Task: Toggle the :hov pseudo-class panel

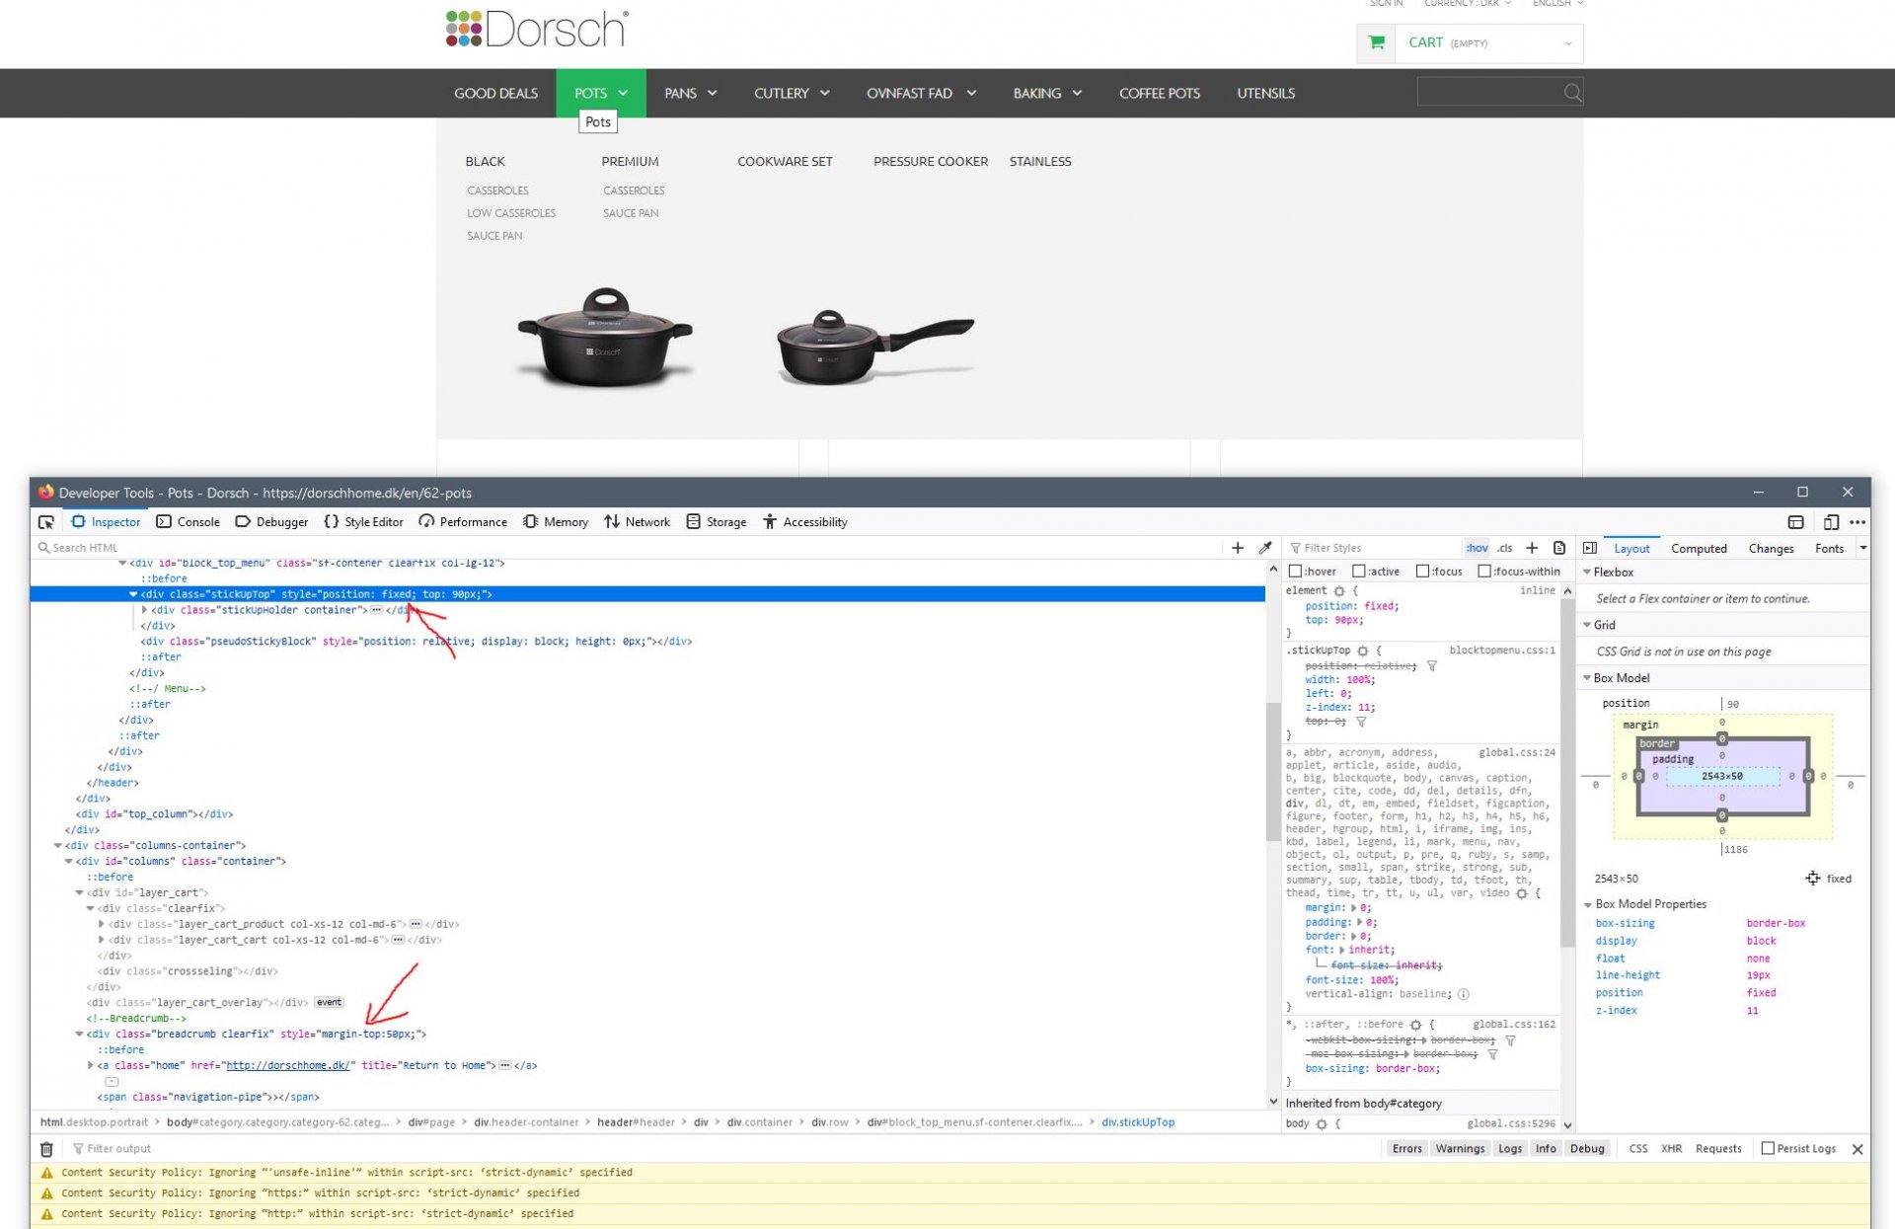Action: point(1477,548)
